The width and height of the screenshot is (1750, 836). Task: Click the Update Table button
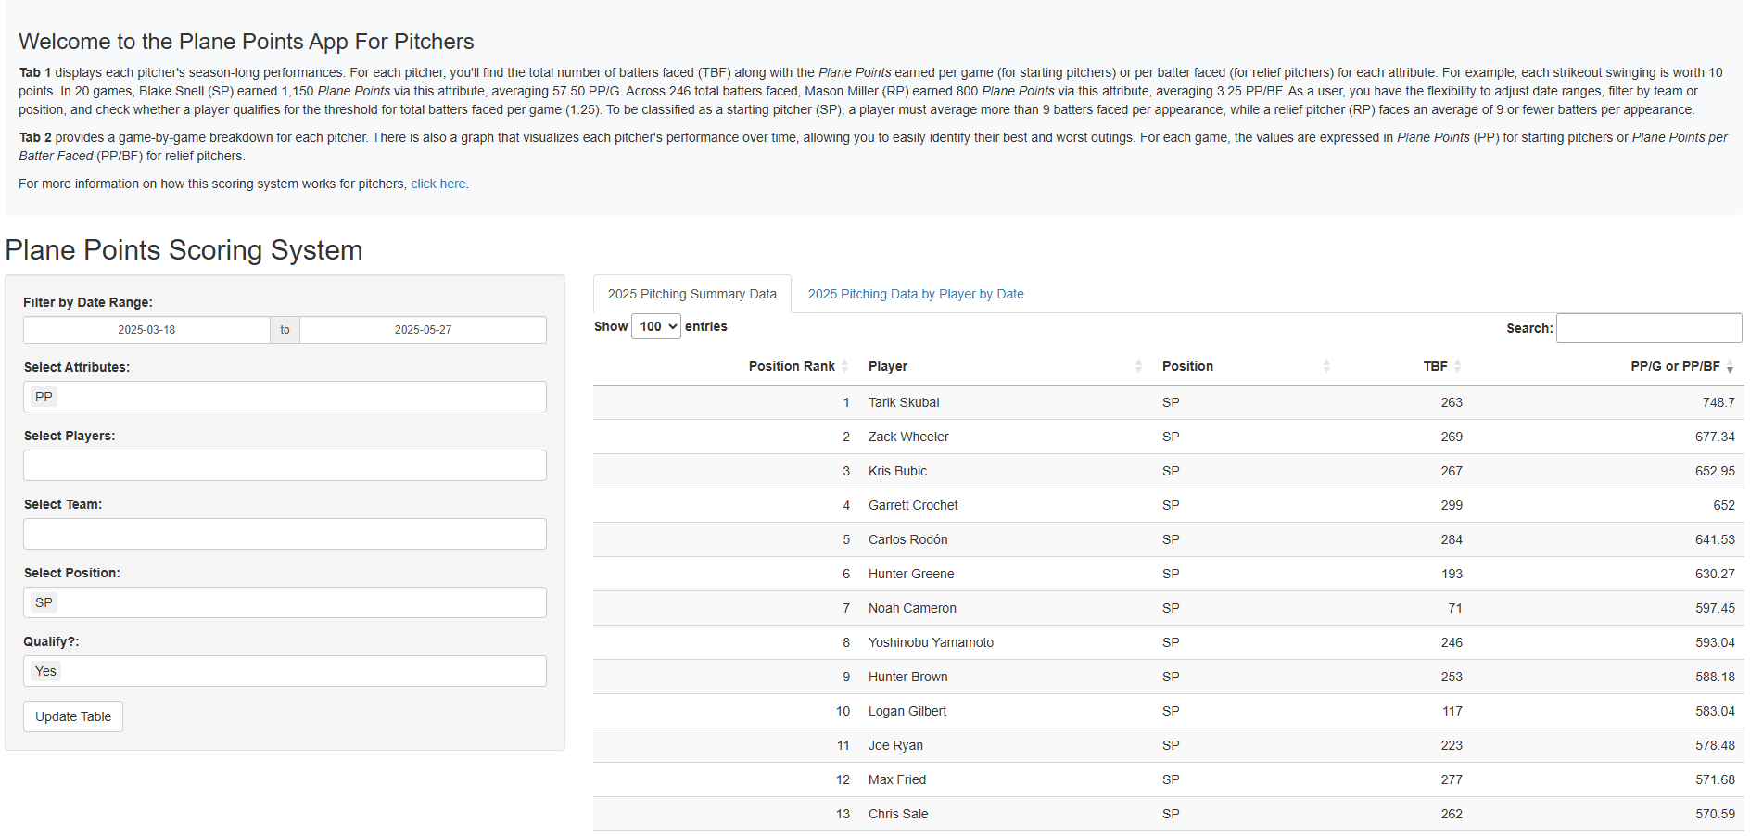coord(73,716)
